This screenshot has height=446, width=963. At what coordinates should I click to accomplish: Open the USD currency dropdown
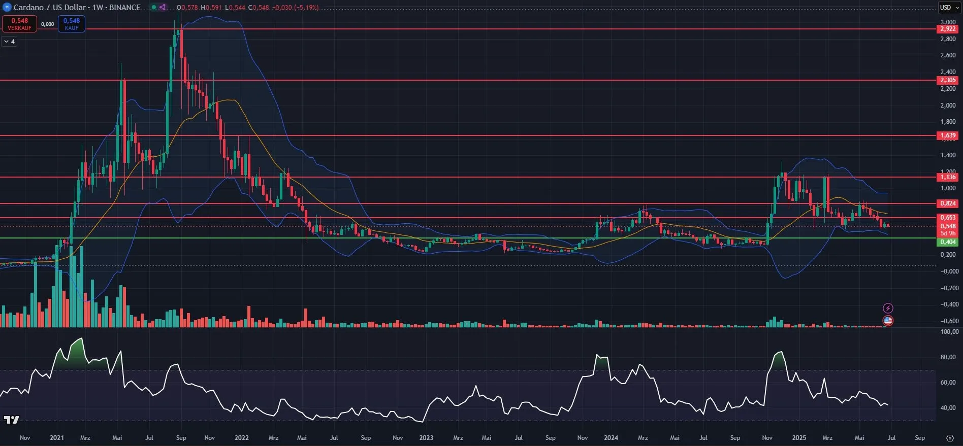pyautogui.click(x=949, y=7)
